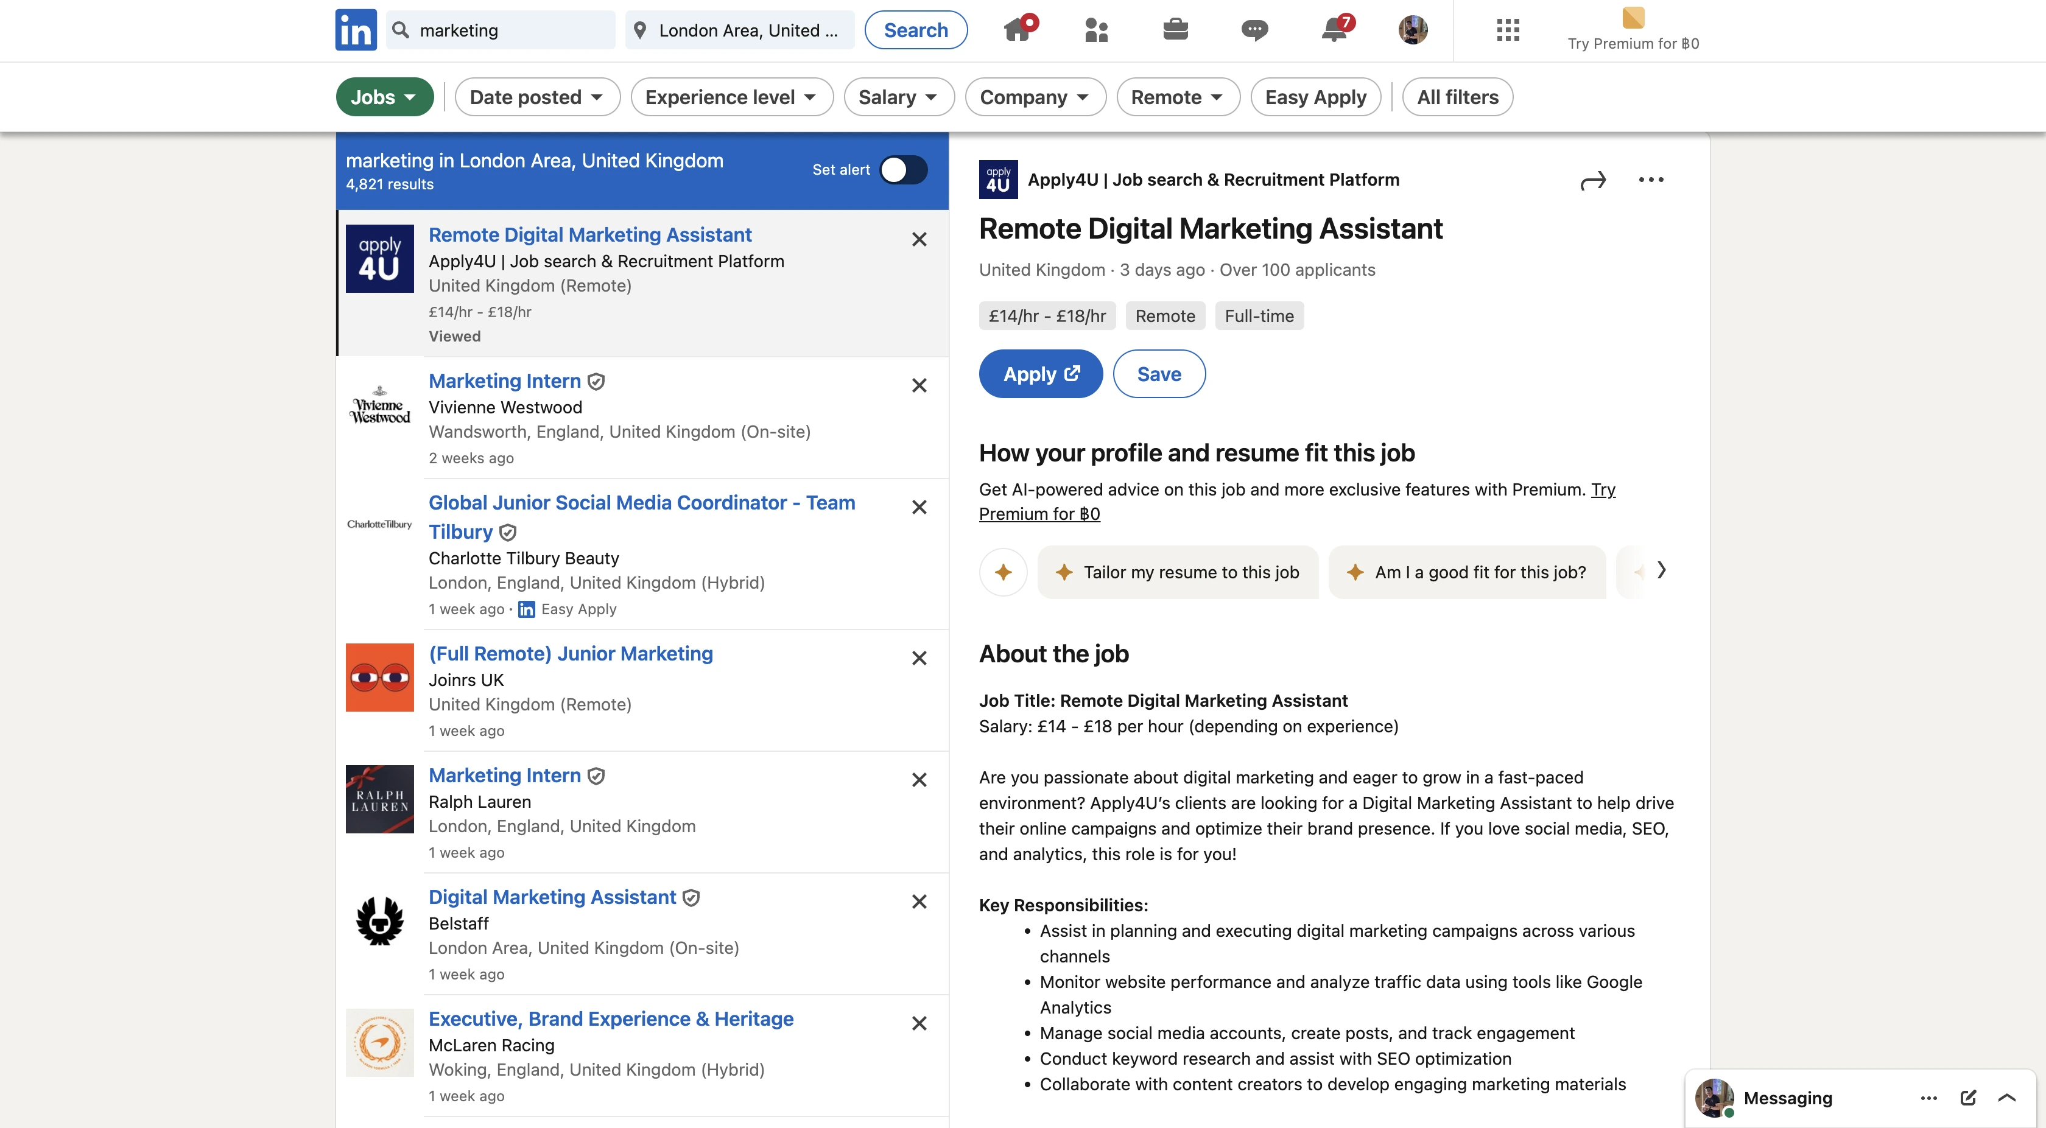Viewport: 2046px width, 1128px height.
Task: Open the Messaging speech bubble icon
Action: point(1254,30)
